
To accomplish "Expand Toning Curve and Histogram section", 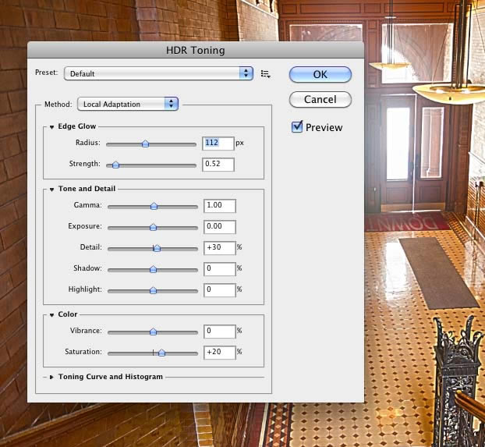I will point(51,377).
